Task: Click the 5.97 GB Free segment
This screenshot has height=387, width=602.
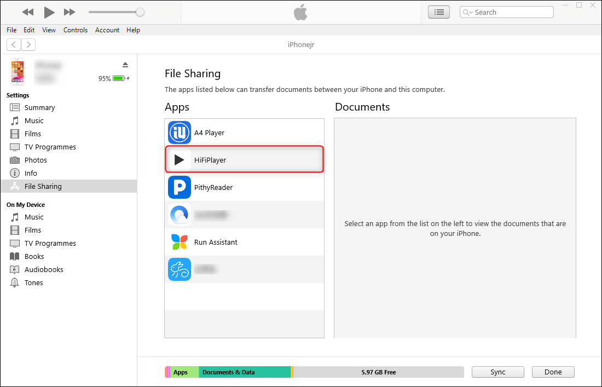Action: [x=379, y=372]
